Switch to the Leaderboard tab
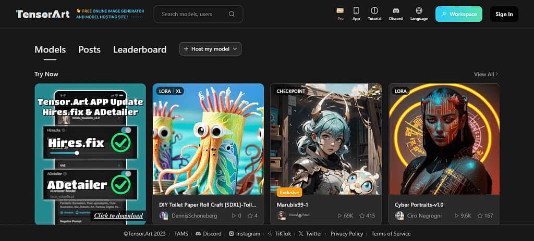Image resolution: width=534 pixels, height=241 pixels. click(x=140, y=49)
